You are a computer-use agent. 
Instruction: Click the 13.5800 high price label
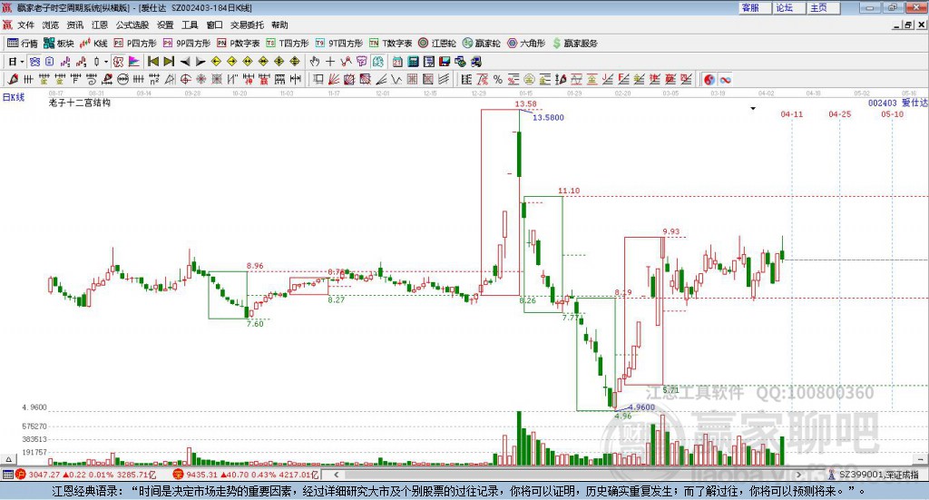548,117
